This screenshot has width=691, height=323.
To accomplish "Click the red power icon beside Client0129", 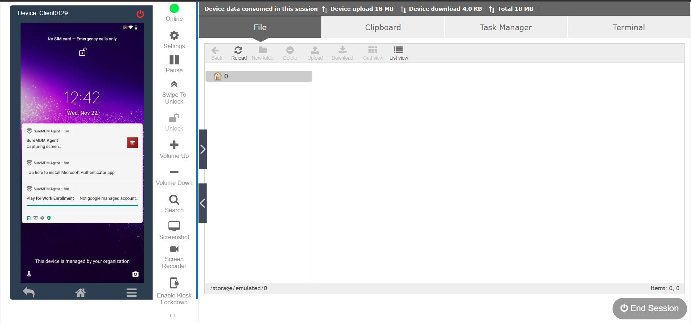I will [x=140, y=14].
